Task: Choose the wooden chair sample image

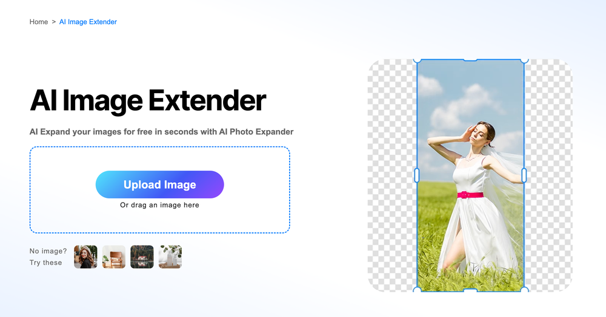Action: click(114, 257)
